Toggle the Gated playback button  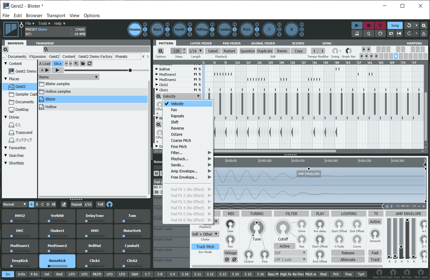click(213, 51)
